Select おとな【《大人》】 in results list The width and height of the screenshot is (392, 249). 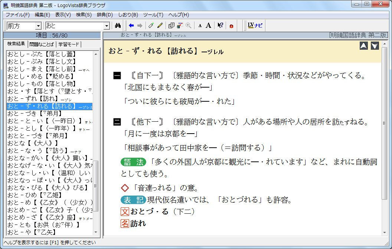tap(33, 143)
